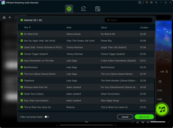The width and height of the screenshot is (173, 128).
Task: Uncheck See You Again track checkbox
Action: click(x=22, y=41)
